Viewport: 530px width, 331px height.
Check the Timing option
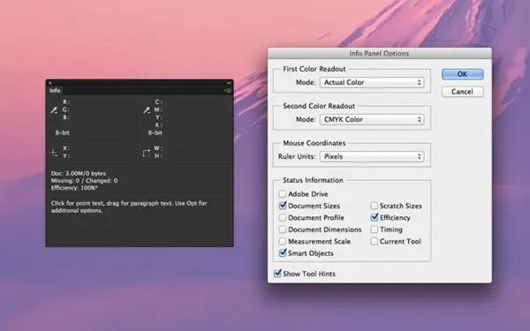[x=375, y=229]
